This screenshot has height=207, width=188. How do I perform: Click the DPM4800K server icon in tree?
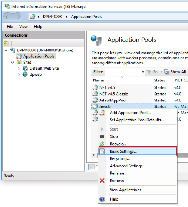(x=13, y=50)
